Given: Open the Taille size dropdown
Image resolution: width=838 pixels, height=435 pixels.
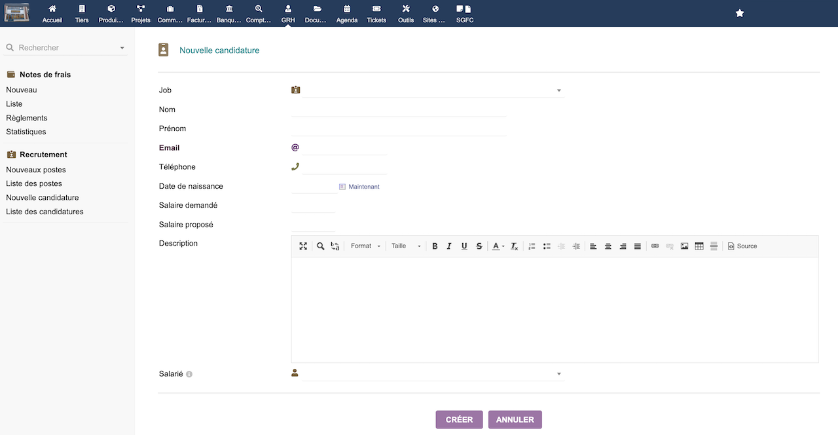Looking at the screenshot, I should [406, 246].
